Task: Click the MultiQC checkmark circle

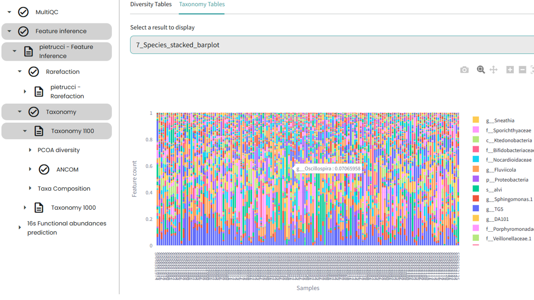Action: (23, 12)
